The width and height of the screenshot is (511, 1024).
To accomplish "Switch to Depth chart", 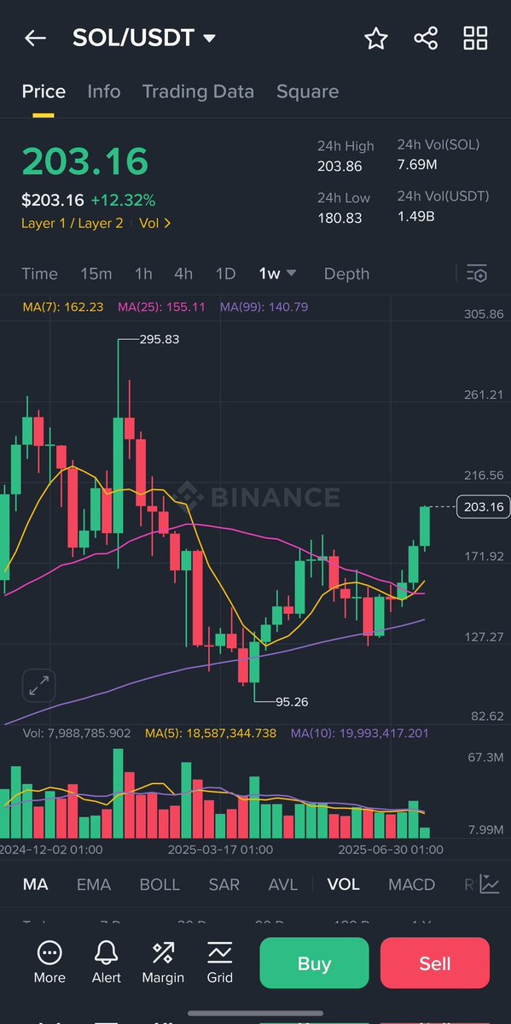I will tap(346, 273).
